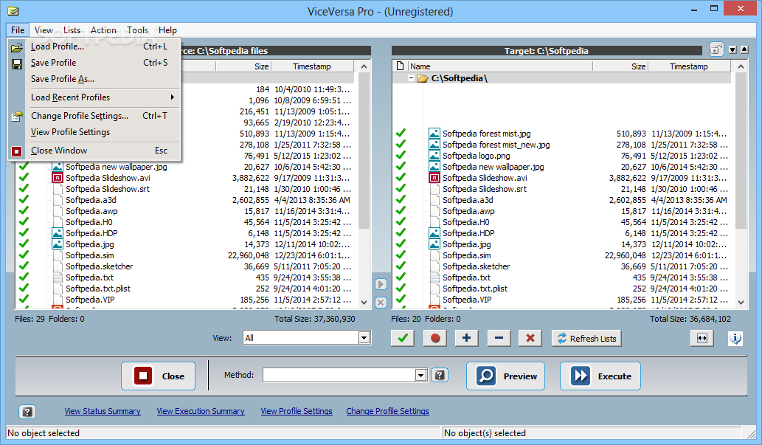Click the Save Profile floppy disk icon
Screen dimensions: 762x445
(17, 64)
